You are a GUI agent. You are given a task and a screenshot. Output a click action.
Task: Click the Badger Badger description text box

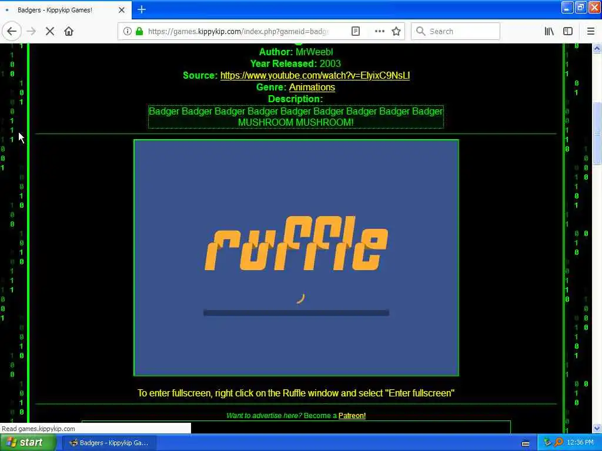pyautogui.click(x=296, y=117)
